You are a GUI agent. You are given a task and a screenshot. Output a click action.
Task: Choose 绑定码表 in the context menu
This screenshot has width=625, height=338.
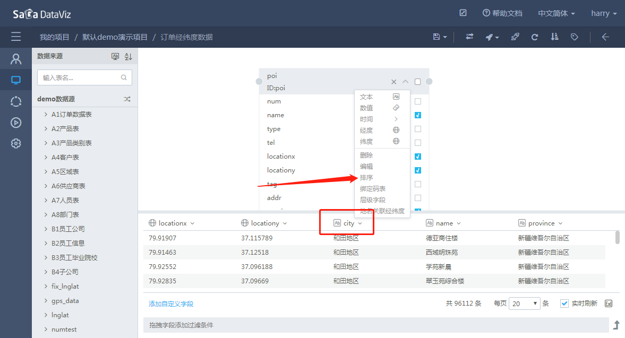click(372, 189)
